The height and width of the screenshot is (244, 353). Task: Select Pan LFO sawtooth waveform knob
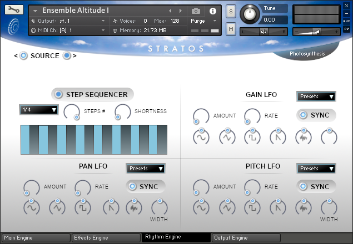[x=111, y=207]
